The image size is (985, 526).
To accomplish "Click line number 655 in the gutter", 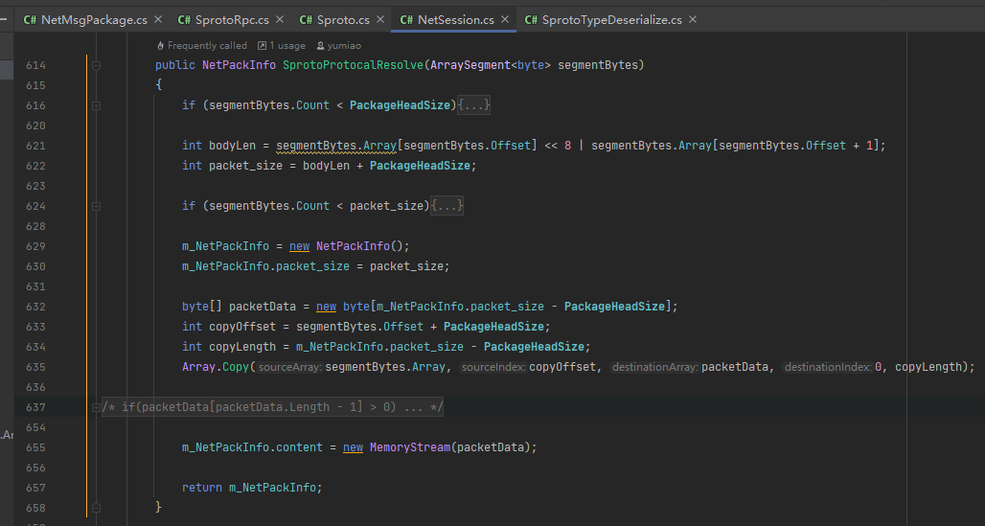I will 35,447.
